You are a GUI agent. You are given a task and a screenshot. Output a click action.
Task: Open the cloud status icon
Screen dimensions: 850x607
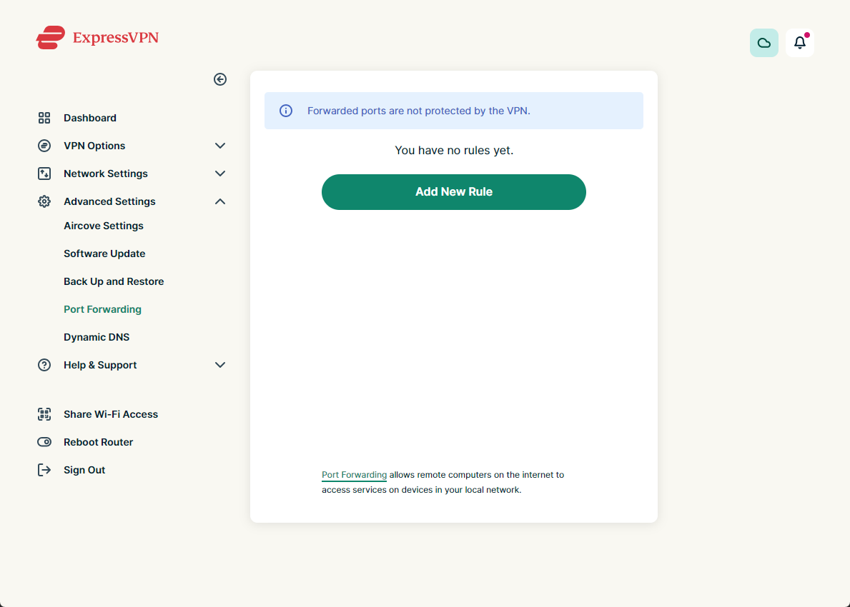coord(763,43)
